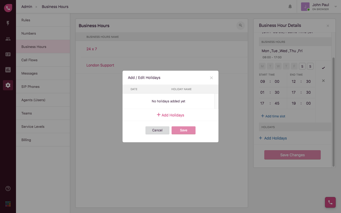Open Service Levels in admin menu
341x213 pixels.
pos(43,126)
